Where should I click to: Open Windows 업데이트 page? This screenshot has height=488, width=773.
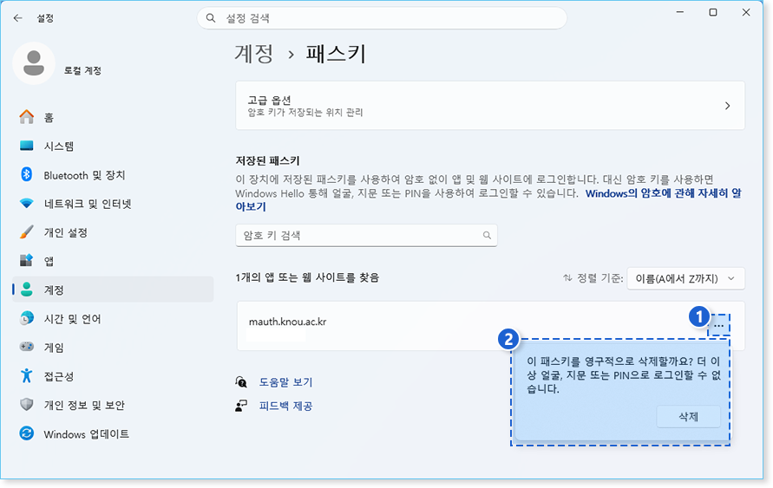point(113,434)
